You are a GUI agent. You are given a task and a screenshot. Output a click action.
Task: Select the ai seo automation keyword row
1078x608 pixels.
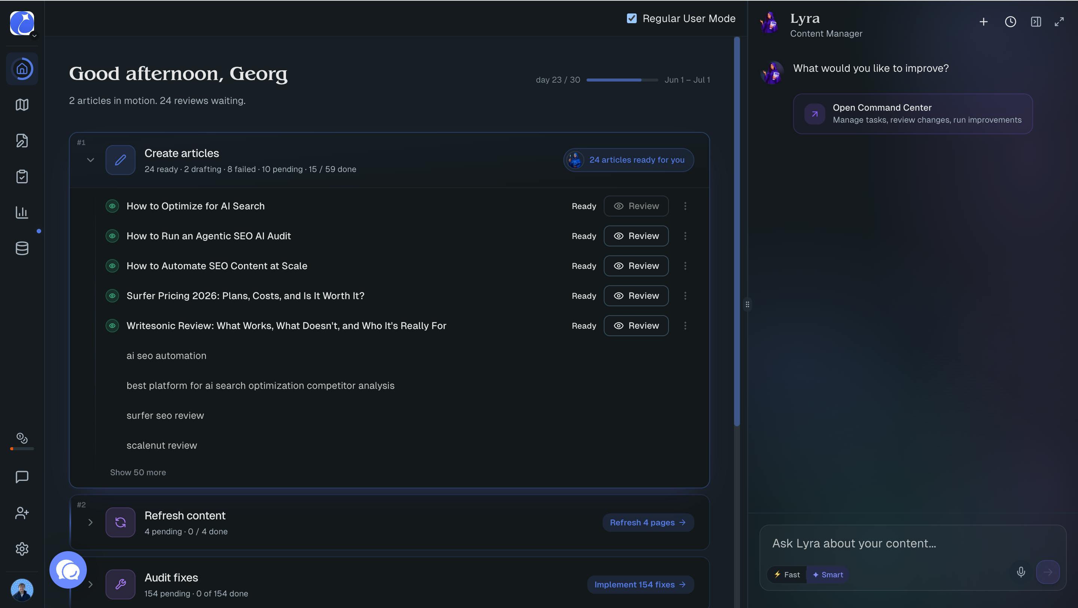[167, 356]
